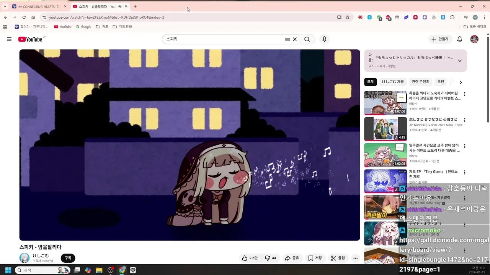Mute the YouTube tab via speaker icon
The image size is (490, 275).
tap(120, 6)
